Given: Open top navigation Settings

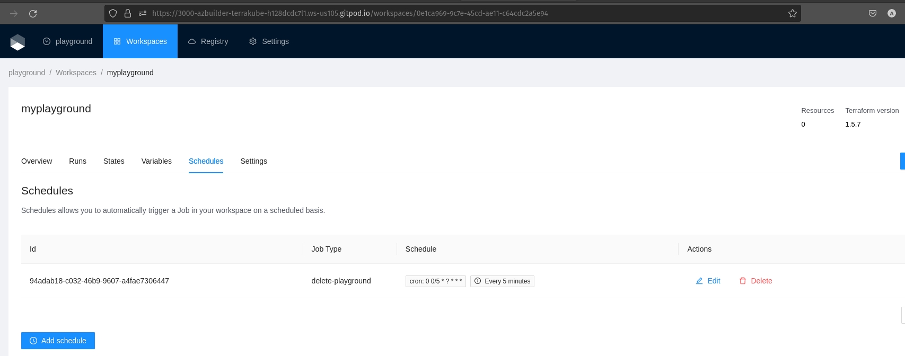Looking at the screenshot, I should 269,41.
